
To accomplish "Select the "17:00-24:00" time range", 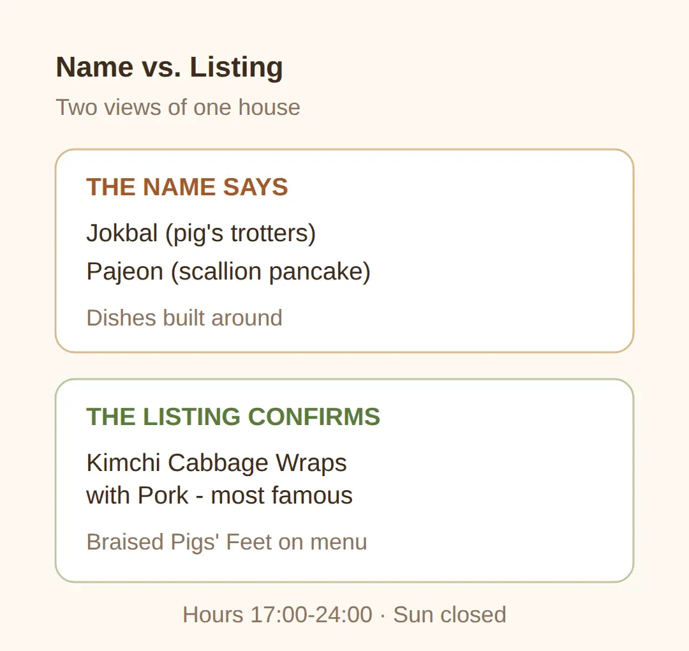I will click(311, 615).
